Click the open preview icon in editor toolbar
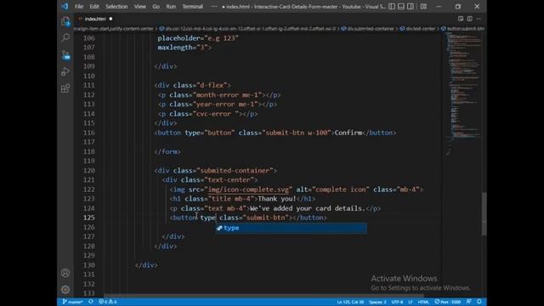The image size is (544, 306). 461,19
